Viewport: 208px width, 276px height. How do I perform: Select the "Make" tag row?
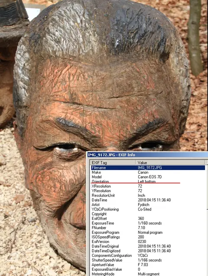[x=96, y=172]
